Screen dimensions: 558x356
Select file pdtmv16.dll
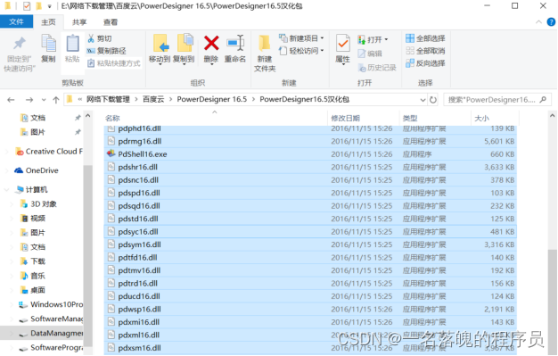click(310, 270)
